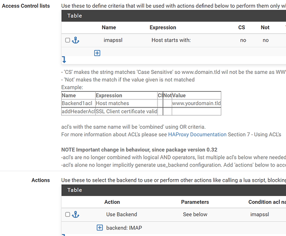Screen dimensions: 286x236
Task: Click the Use Backend action cell
Action: click(121, 215)
